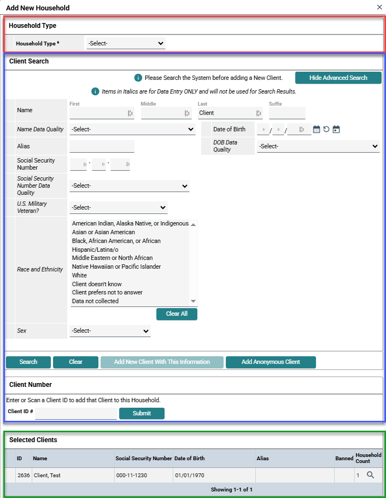This screenshot has width=386, height=498.
Task: Expand the U.S. Military Veteran dropdown
Action: pos(118,207)
